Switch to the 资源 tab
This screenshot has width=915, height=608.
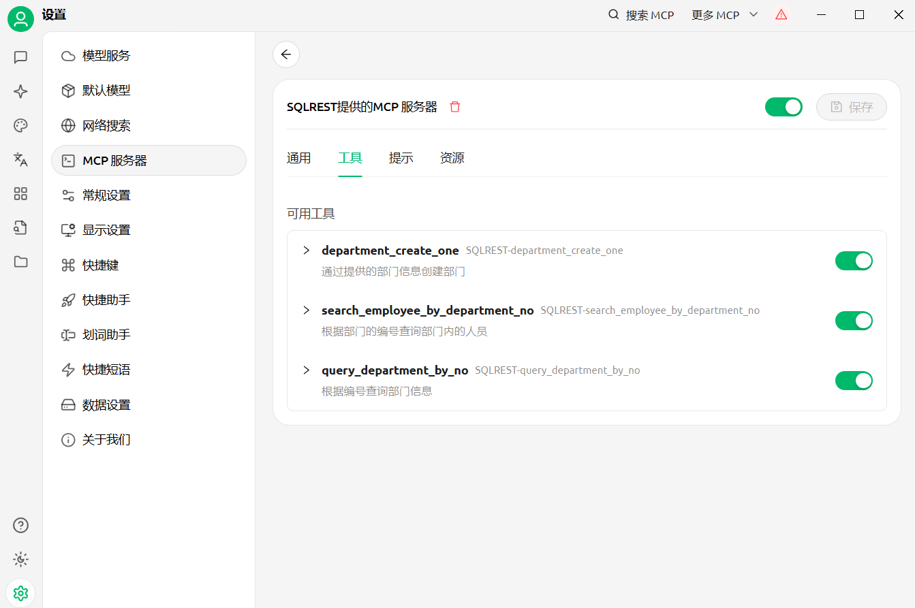452,158
